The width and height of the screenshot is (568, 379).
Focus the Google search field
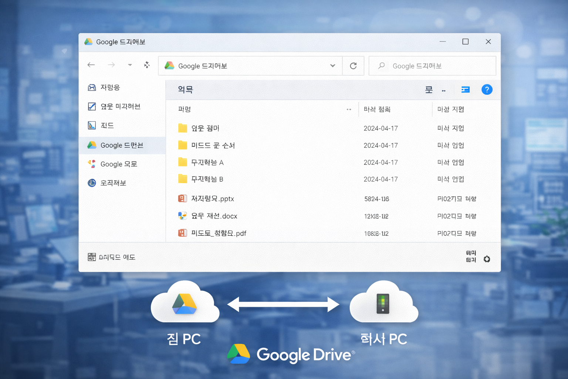[432, 66]
